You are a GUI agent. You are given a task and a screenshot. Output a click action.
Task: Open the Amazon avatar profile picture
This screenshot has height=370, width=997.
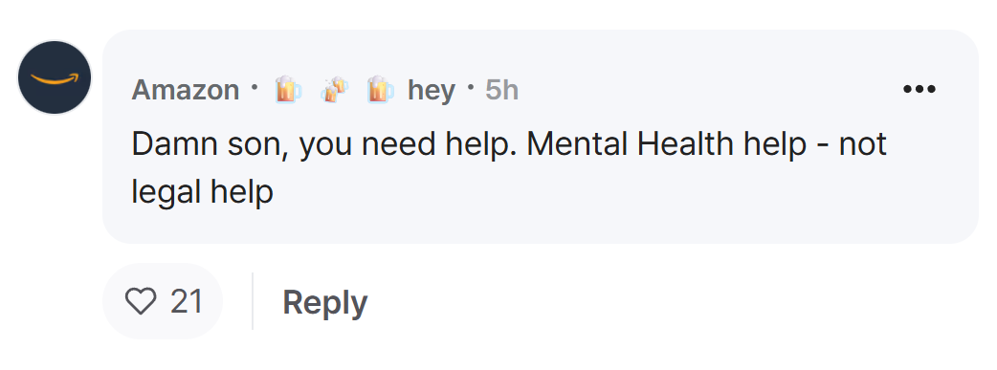[x=54, y=77]
